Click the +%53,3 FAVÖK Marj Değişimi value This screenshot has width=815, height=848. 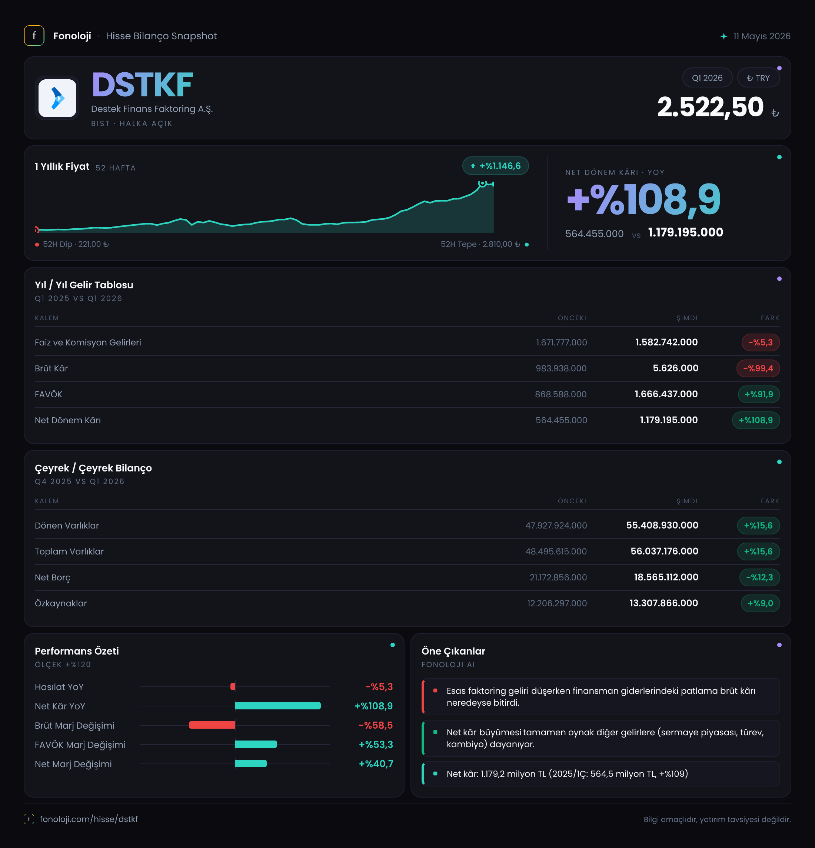pos(376,745)
